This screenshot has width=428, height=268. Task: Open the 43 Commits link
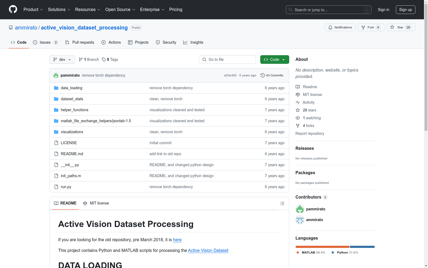point(272,75)
